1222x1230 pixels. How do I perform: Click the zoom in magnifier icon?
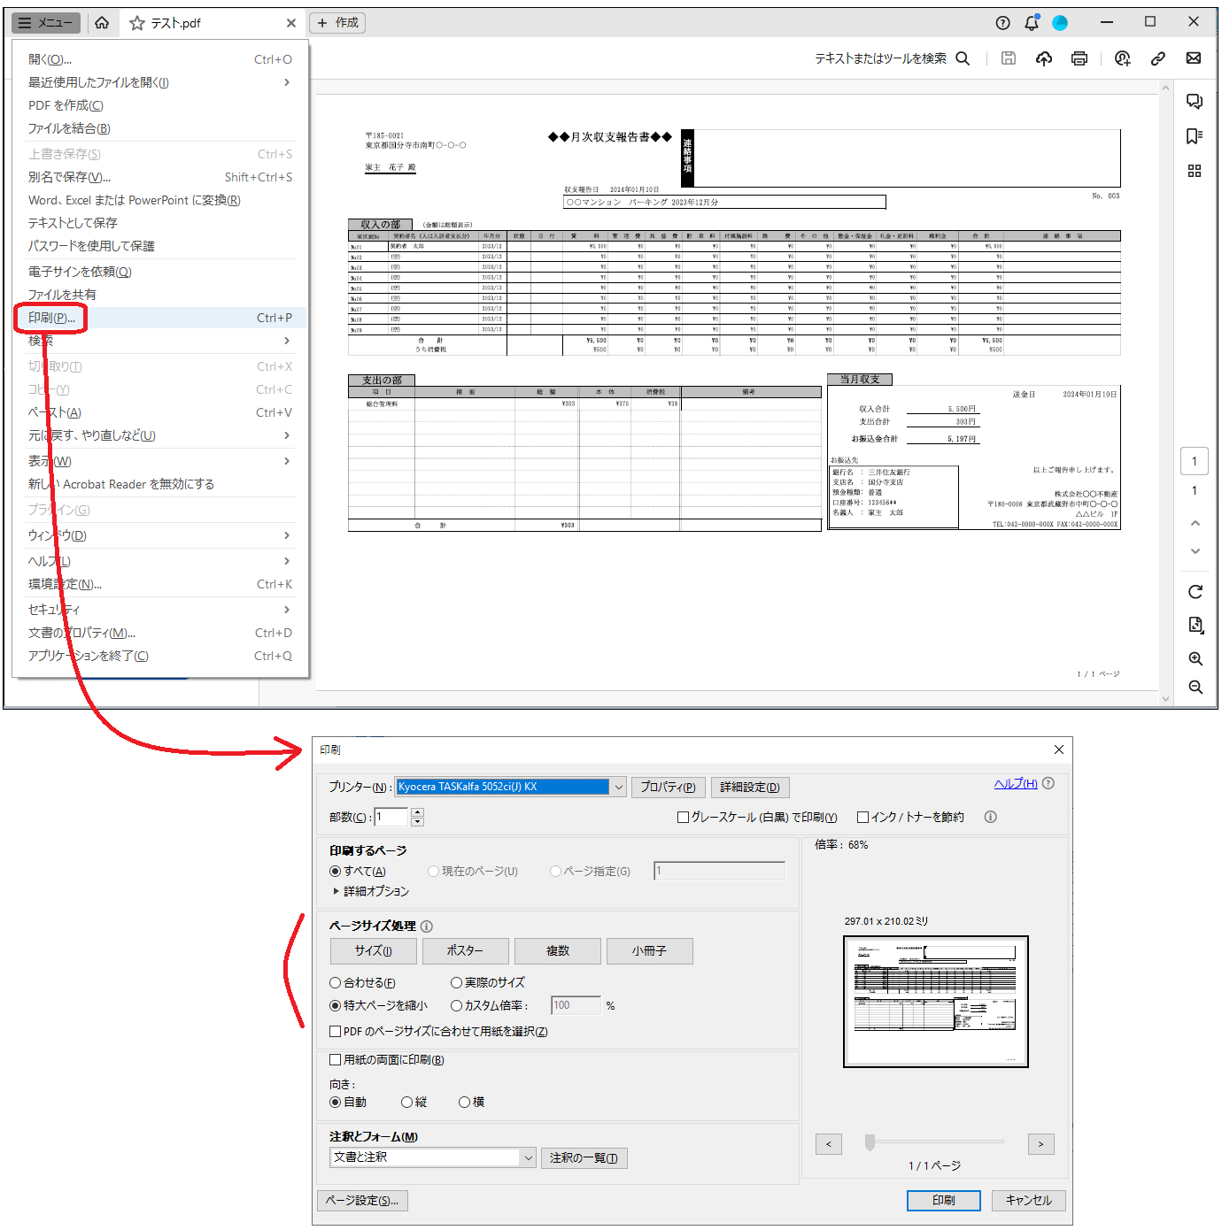1195,659
